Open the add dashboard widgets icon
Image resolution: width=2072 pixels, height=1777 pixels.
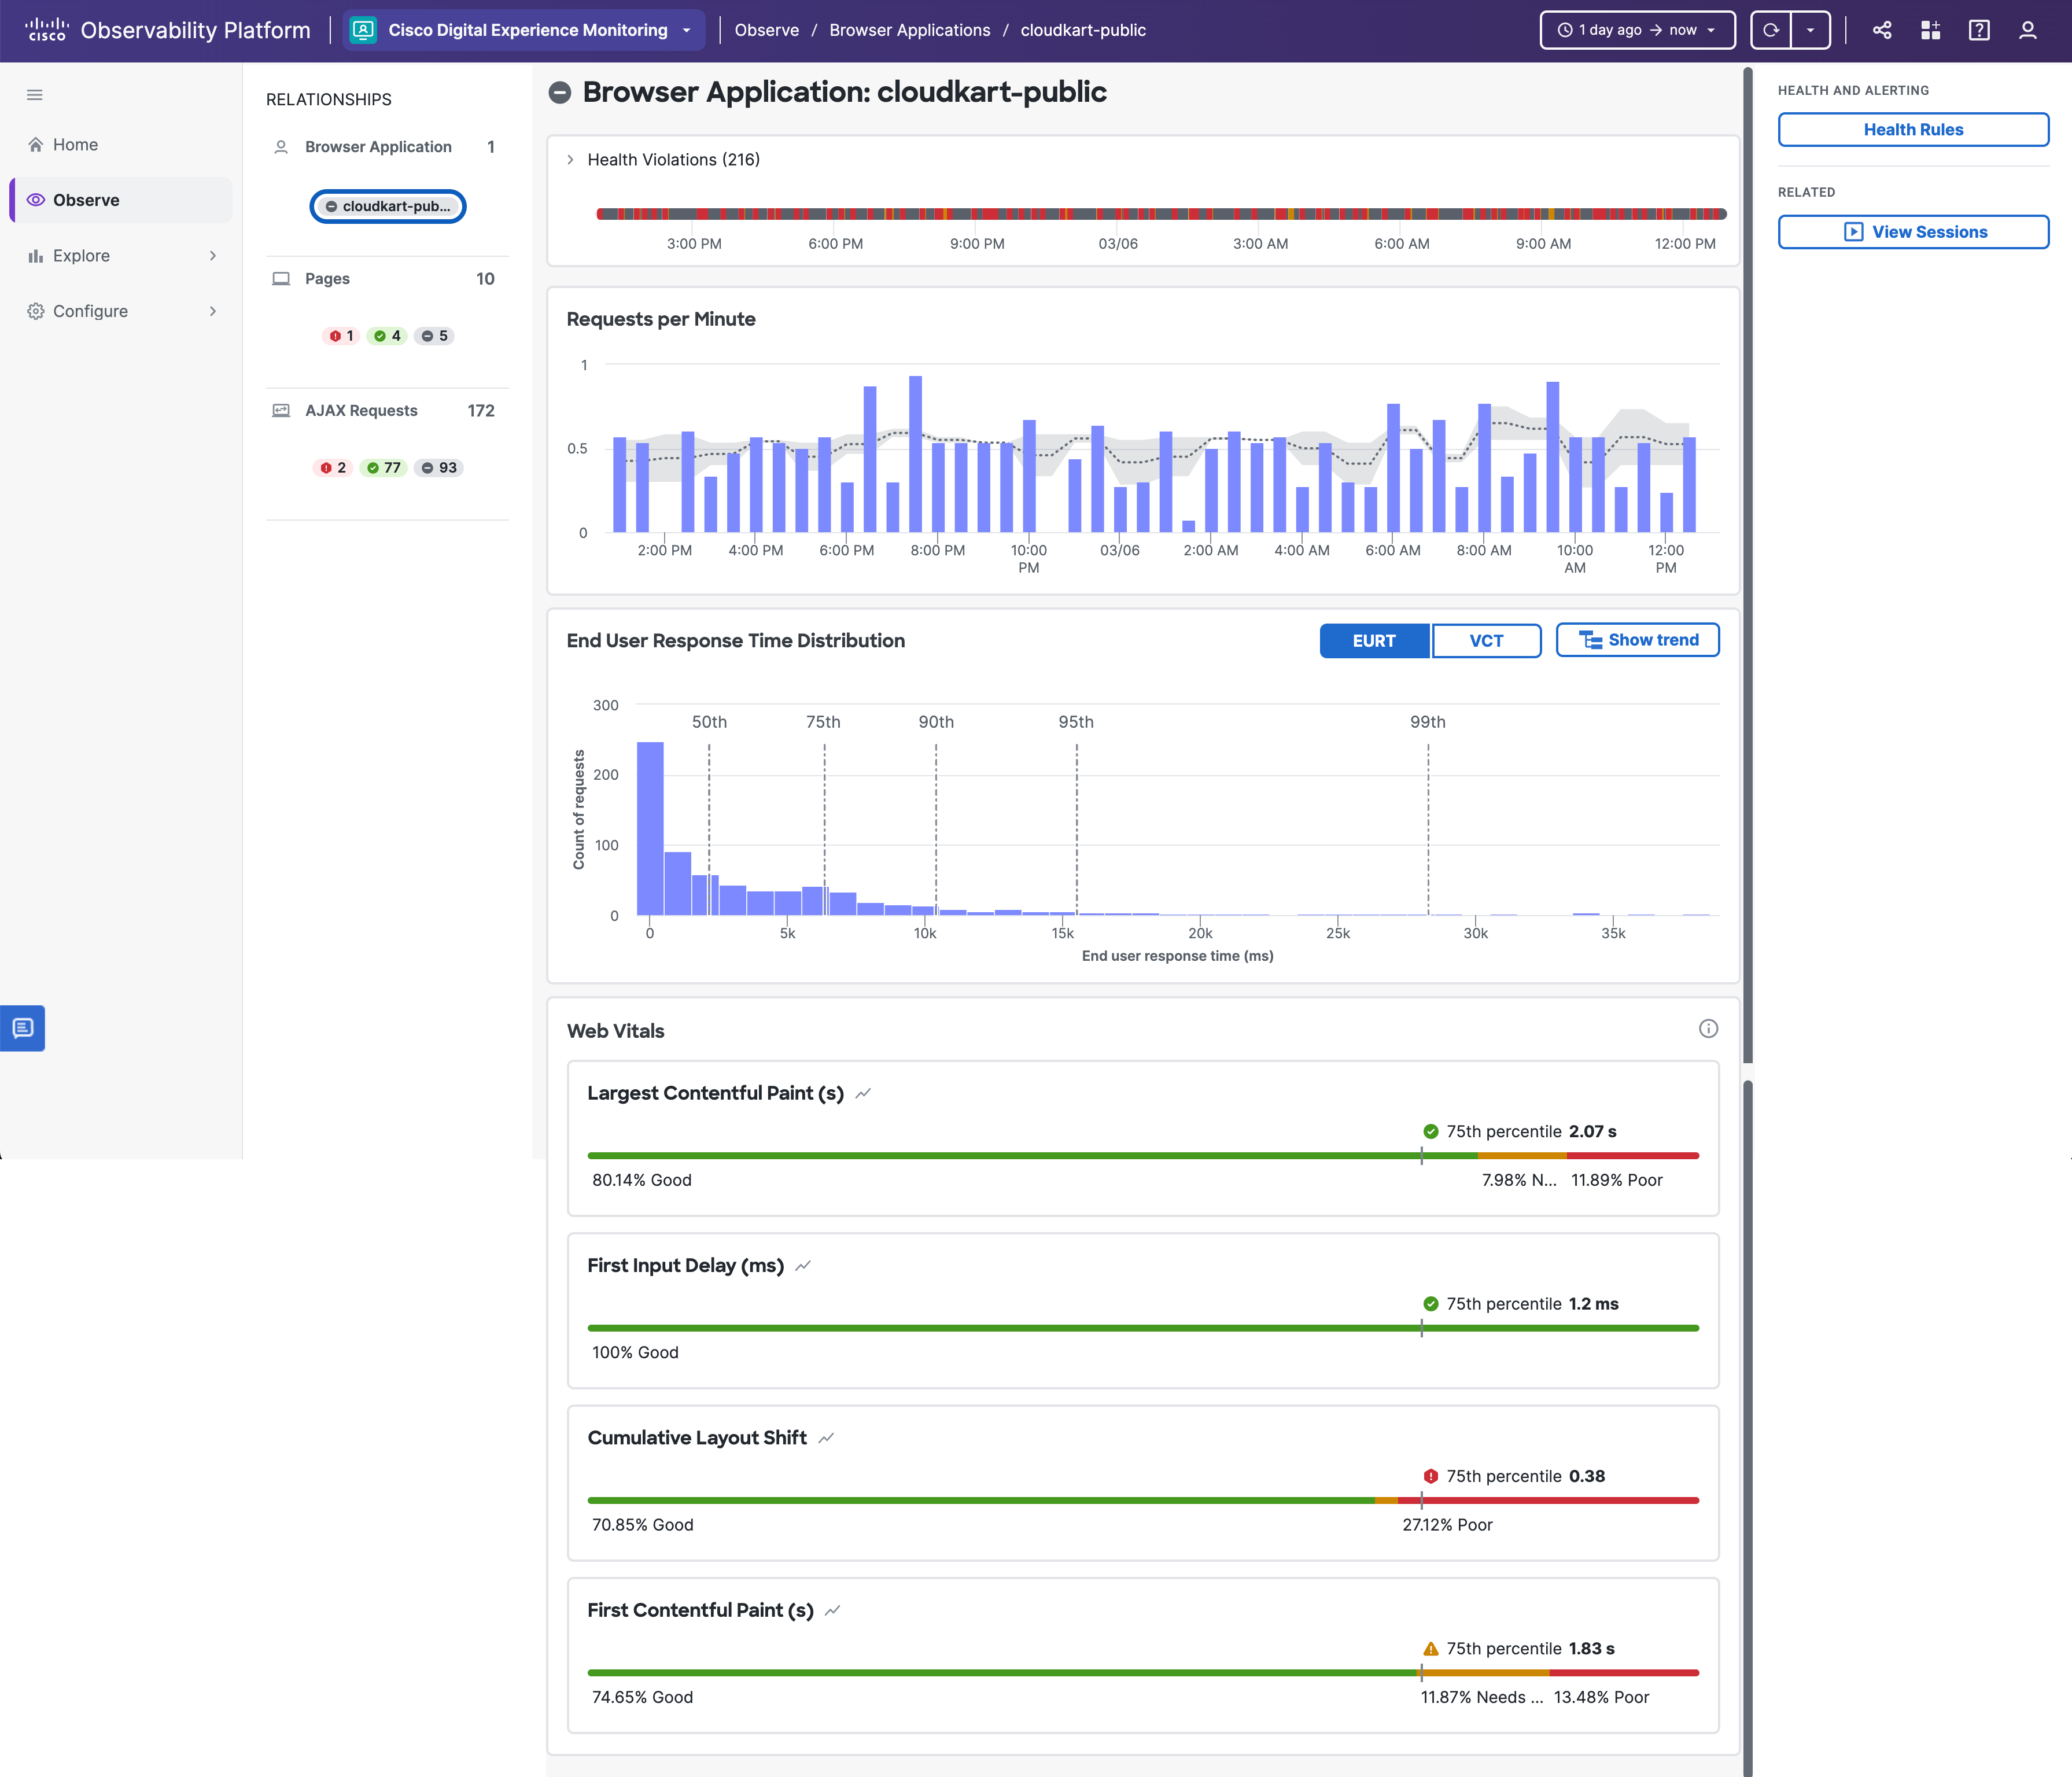(x=1930, y=30)
